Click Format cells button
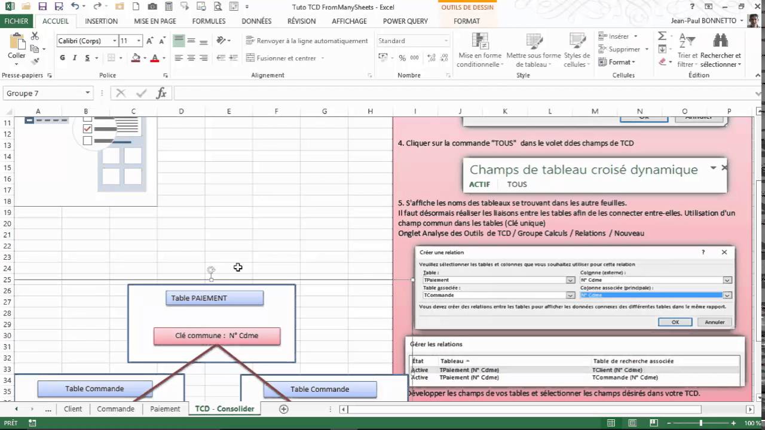This screenshot has height=430, width=765. click(x=616, y=62)
